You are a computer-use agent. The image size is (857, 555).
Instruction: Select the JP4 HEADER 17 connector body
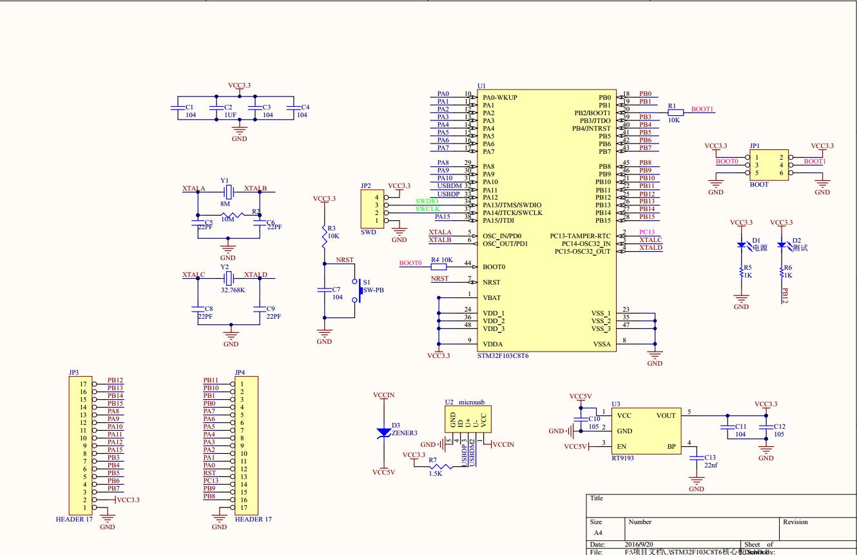point(248,446)
